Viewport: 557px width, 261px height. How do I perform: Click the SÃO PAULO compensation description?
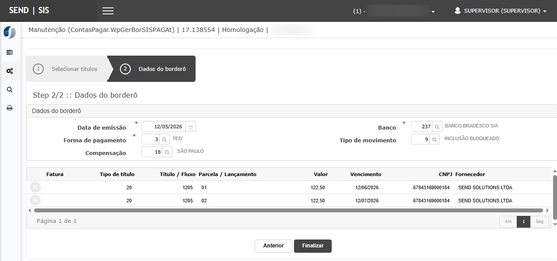pyautogui.click(x=190, y=151)
